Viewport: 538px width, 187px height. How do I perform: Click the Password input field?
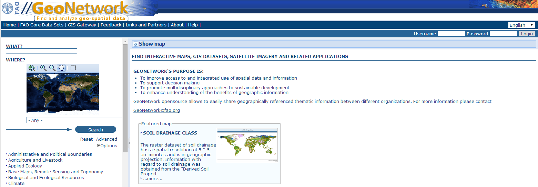tap(503, 34)
